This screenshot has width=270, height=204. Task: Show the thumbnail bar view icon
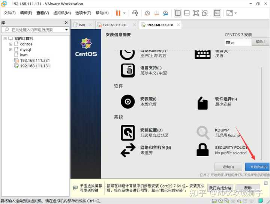187,13
